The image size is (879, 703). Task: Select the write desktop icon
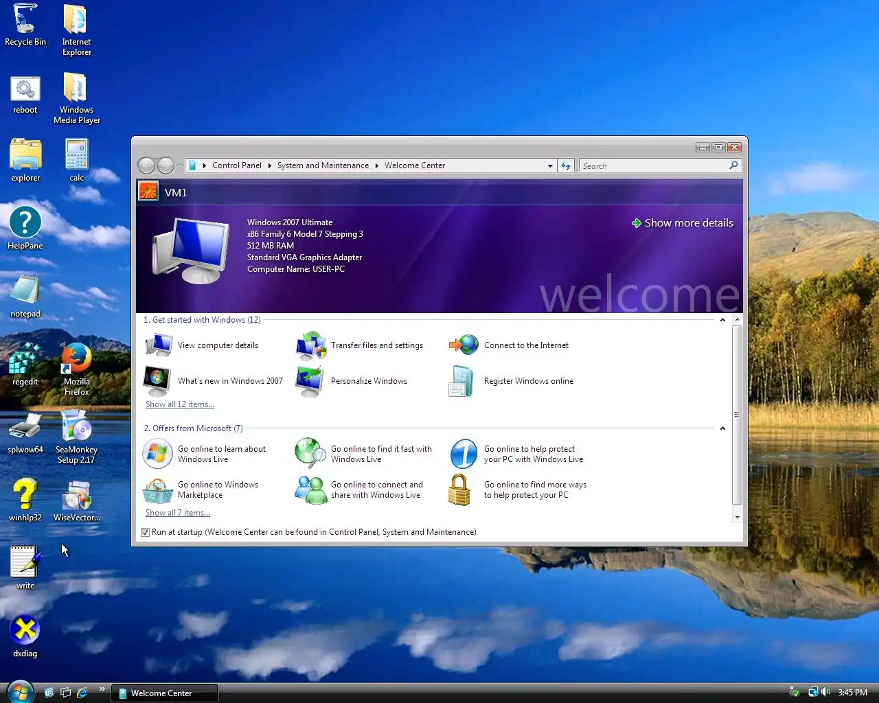25,568
